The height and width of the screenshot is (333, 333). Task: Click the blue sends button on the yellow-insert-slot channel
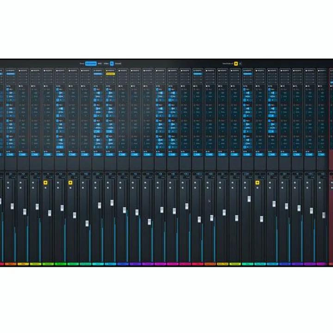click(110, 154)
